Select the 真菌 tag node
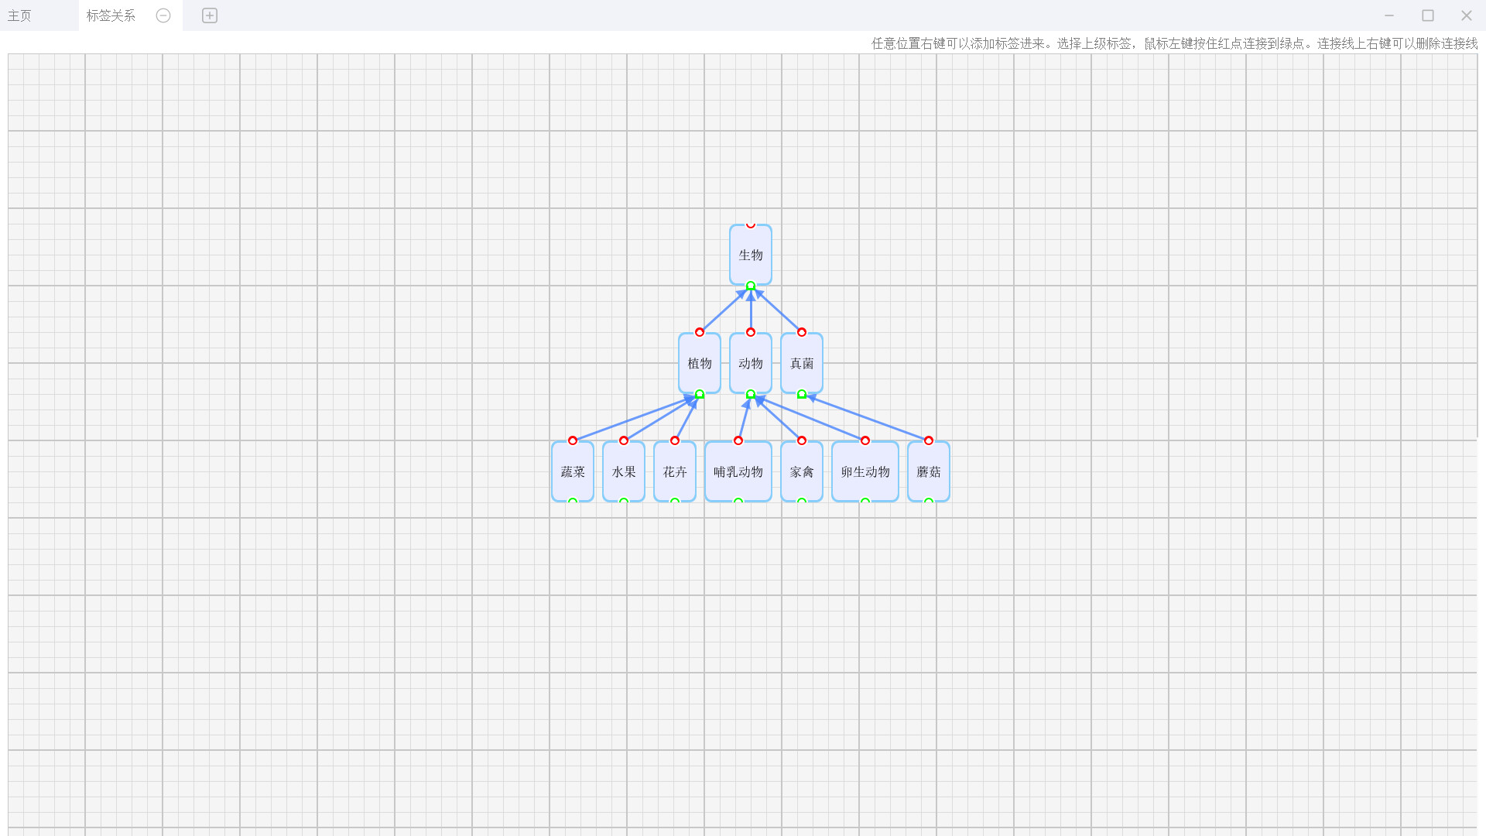Screen dimensions: 1486x836 (x=802, y=363)
